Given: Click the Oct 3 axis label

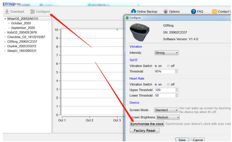Looking at the screenshot, I should point(117,120).
